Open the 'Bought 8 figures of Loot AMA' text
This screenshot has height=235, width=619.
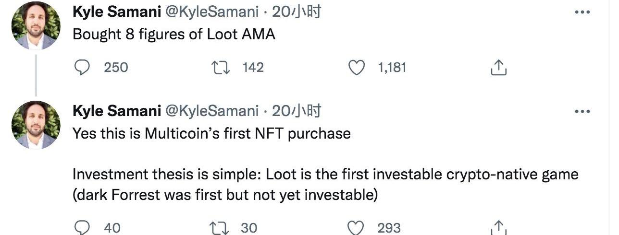click(x=173, y=35)
